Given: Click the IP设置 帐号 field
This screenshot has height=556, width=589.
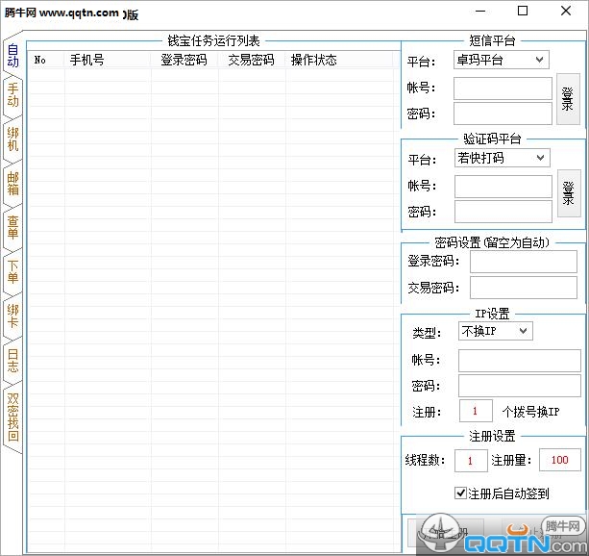Looking at the screenshot, I should pyautogui.click(x=519, y=361).
